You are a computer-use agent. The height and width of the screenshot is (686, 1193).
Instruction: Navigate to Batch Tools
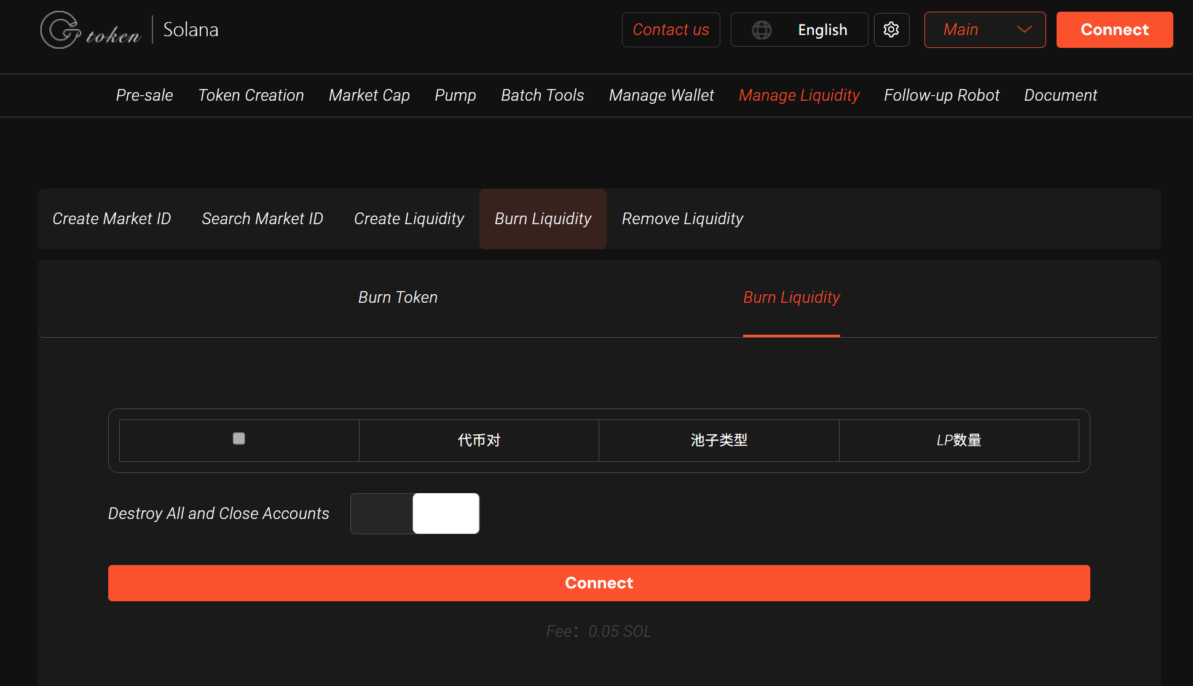543,95
